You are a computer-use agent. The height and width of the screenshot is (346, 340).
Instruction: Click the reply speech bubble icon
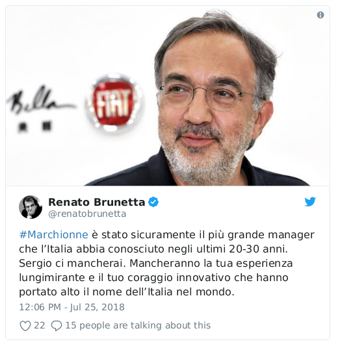[57, 326]
